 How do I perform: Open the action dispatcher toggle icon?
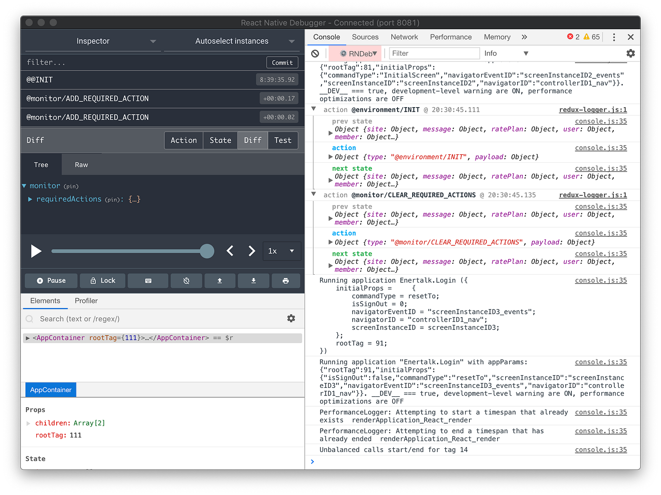(x=186, y=280)
